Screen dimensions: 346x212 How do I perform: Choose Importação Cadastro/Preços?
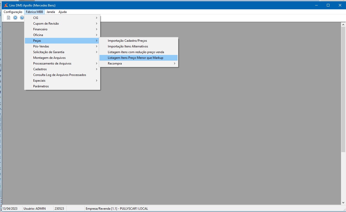(139, 41)
